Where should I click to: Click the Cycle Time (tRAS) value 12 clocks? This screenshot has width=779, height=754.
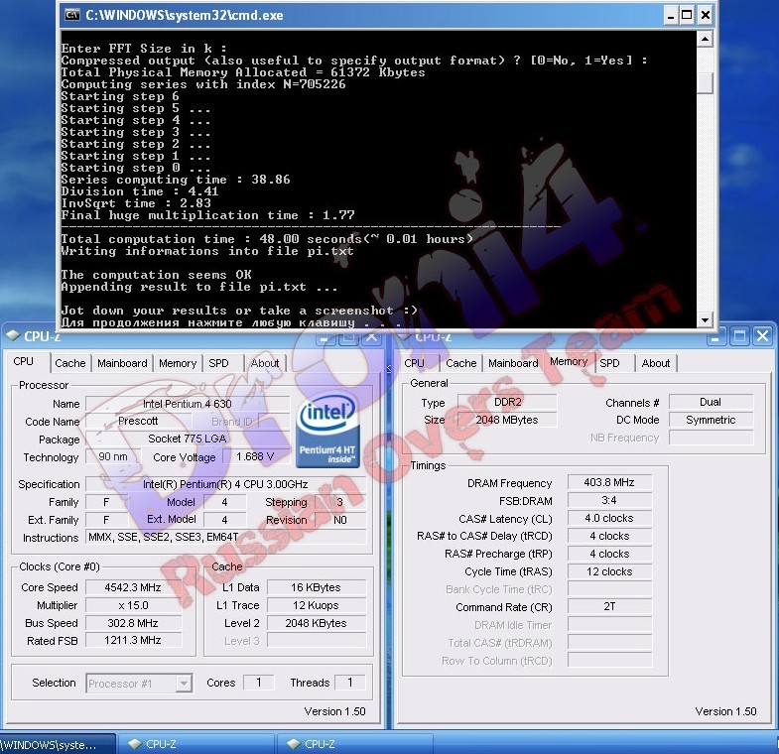coord(609,571)
